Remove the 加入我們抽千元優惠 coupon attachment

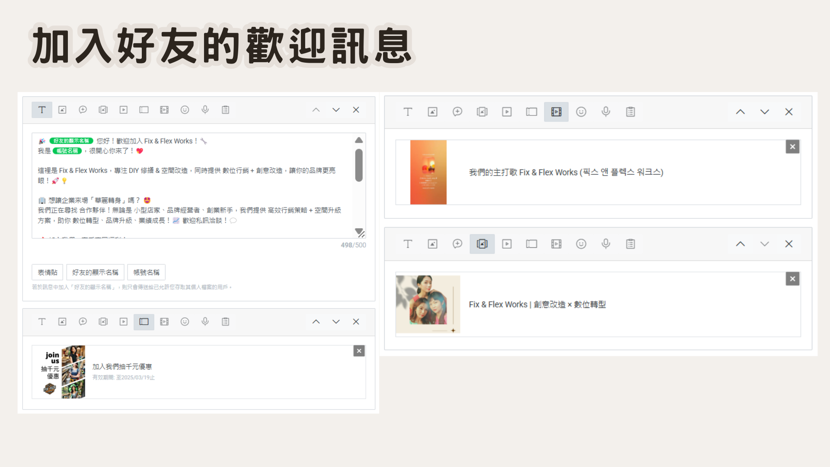click(359, 351)
